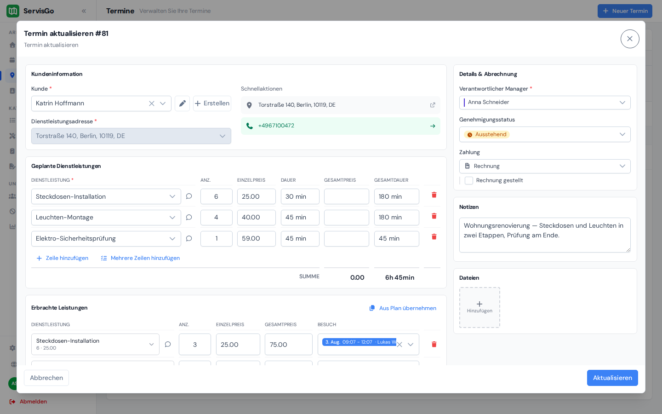
Task: Remove the 3. Aug. visit selection
Action: pos(399,345)
